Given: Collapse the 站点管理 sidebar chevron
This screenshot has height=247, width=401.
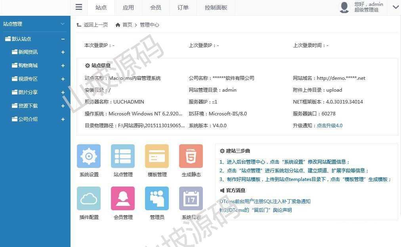Looking at the screenshot, I should click(x=63, y=24).
